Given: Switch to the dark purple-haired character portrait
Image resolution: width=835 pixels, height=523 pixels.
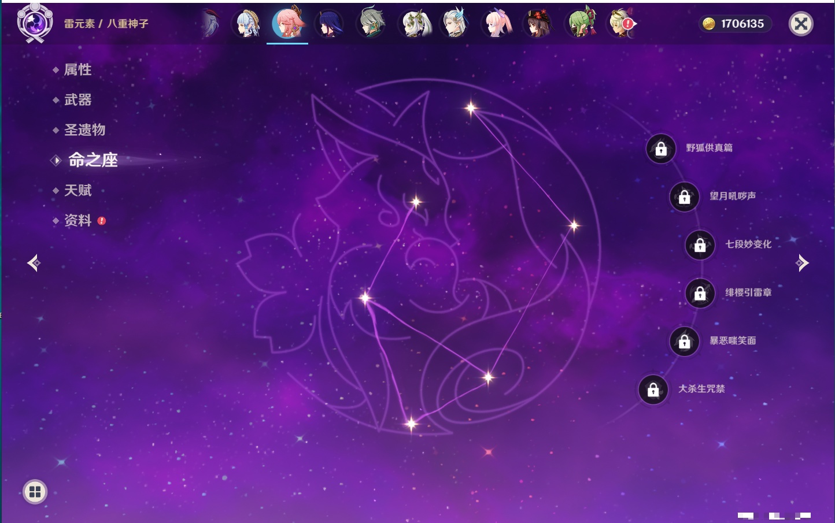Looking at the screenshot, I should pyautogui.click(x=329, y=24).
